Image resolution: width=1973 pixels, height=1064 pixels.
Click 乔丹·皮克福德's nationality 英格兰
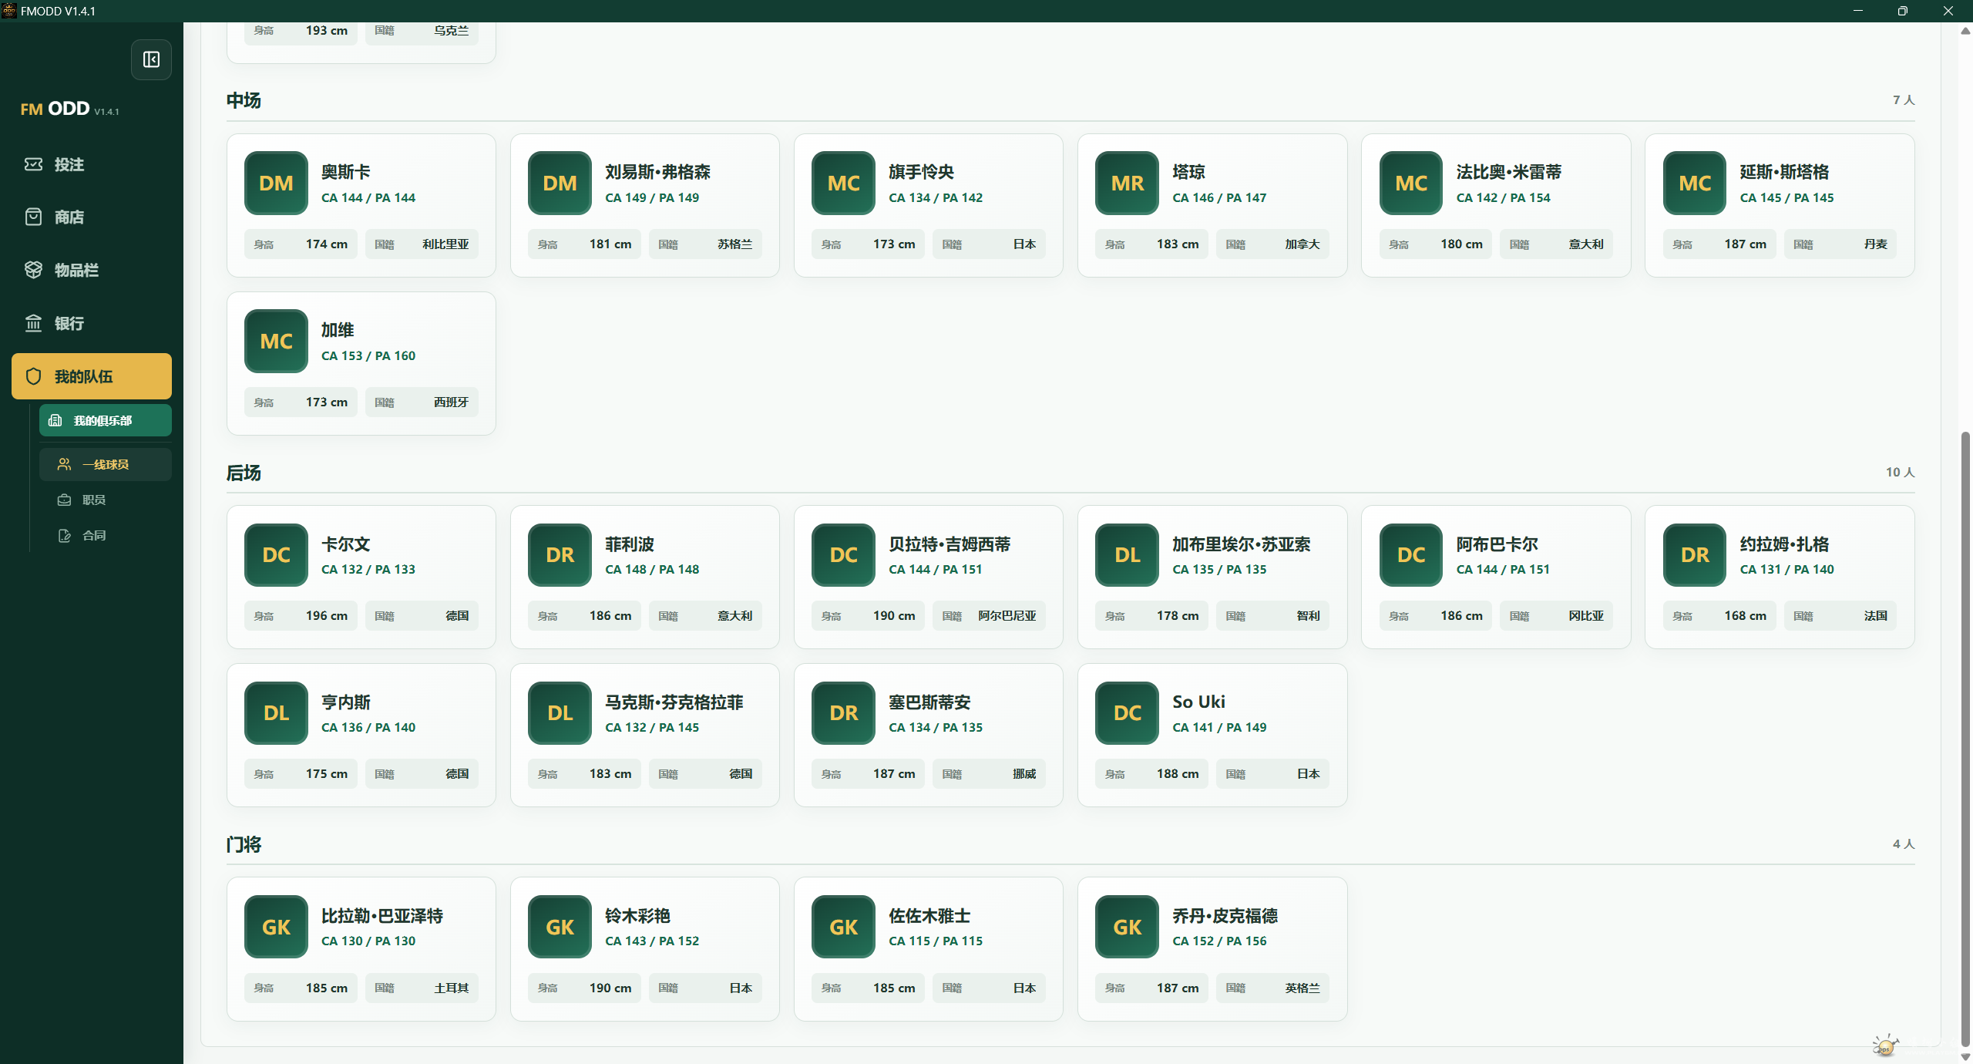(x=1302, y=988)
